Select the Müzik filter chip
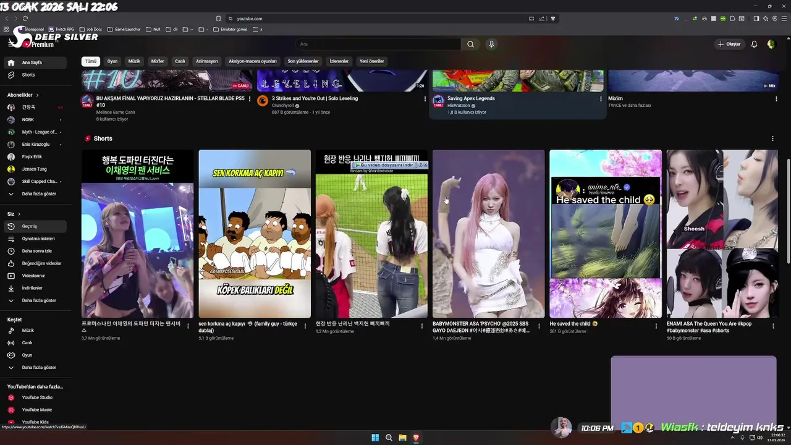The height and width of the screenshot is (445, 791). 134,61
